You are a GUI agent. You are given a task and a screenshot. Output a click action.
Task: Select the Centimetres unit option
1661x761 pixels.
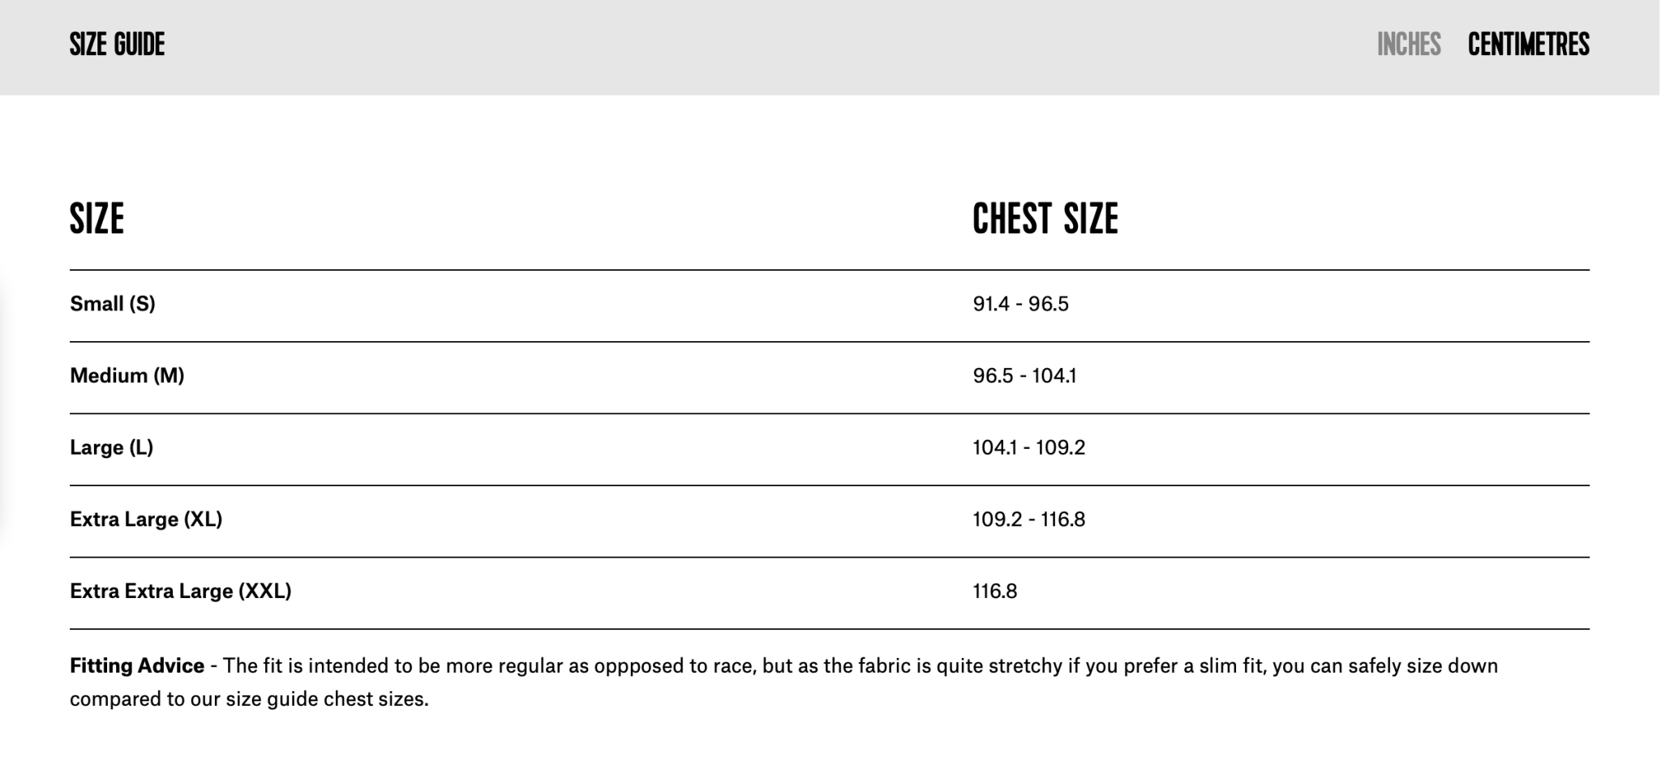(1528, 45)
